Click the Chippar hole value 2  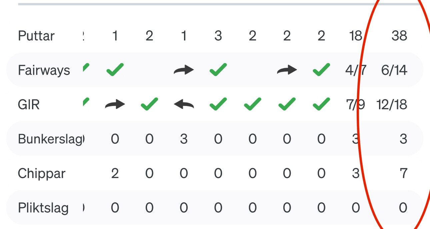(x=115, y=174)
